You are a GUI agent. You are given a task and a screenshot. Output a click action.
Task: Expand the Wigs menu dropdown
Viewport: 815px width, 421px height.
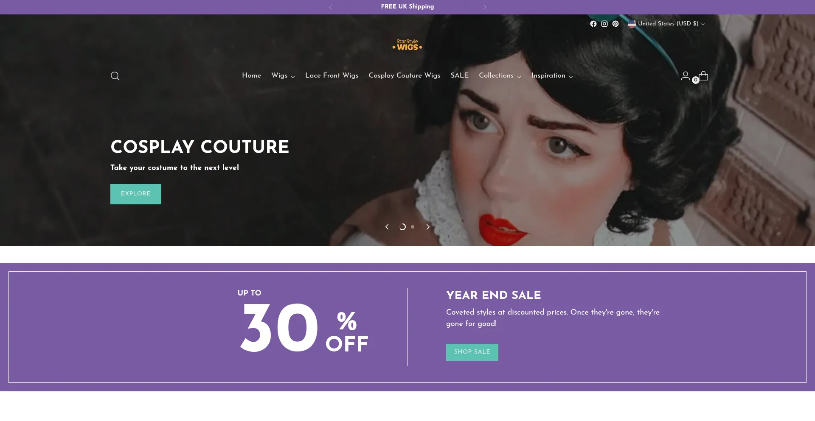point(283,75)
